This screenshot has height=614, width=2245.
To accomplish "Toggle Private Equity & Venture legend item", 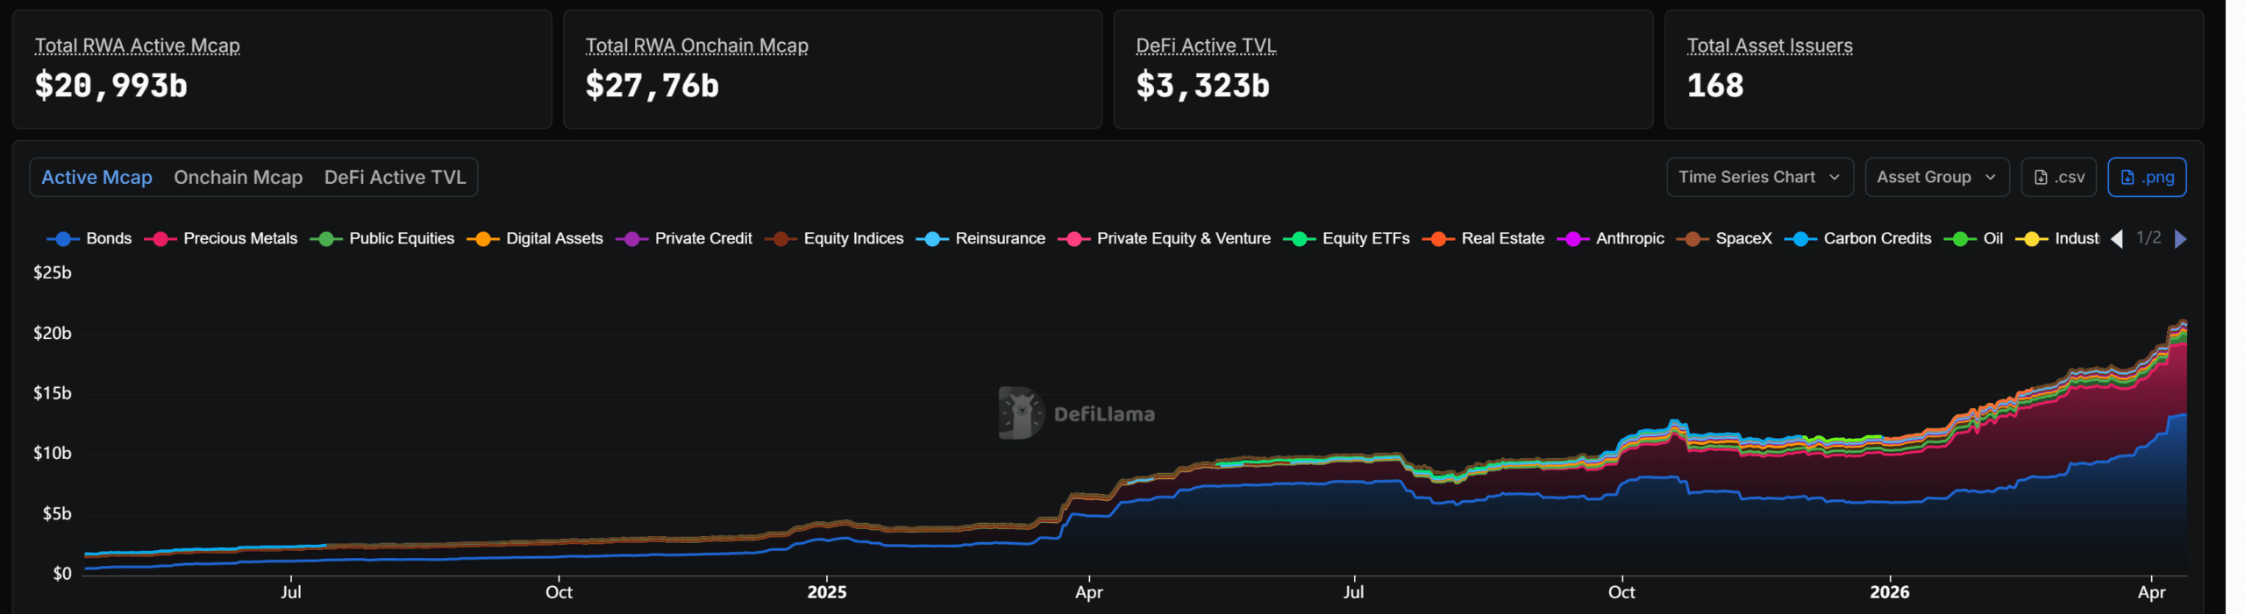I will [1164, 238].
